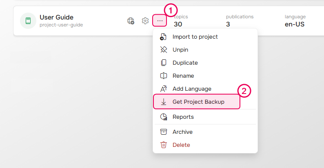
Task: Select Unpin from the menu
Action: pyautogui.click(x=205, y=50)
